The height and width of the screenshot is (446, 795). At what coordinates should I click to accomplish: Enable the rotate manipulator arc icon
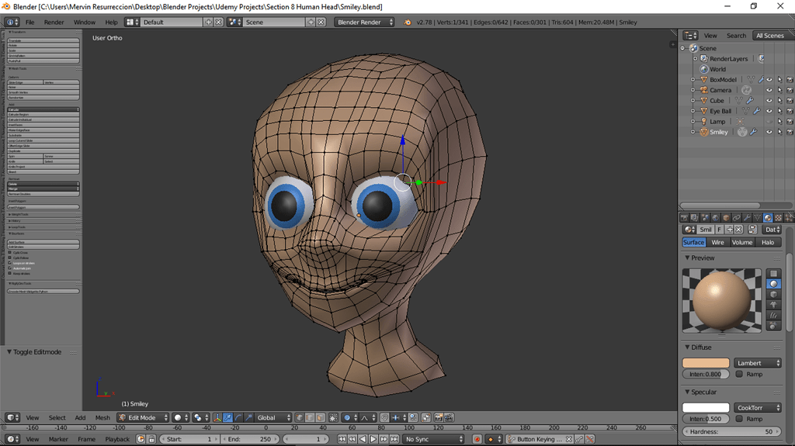coord(238,417)
